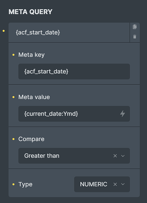The image size is (147, 203).
Task: Click the Meta value label
Action: pos(34,97)
